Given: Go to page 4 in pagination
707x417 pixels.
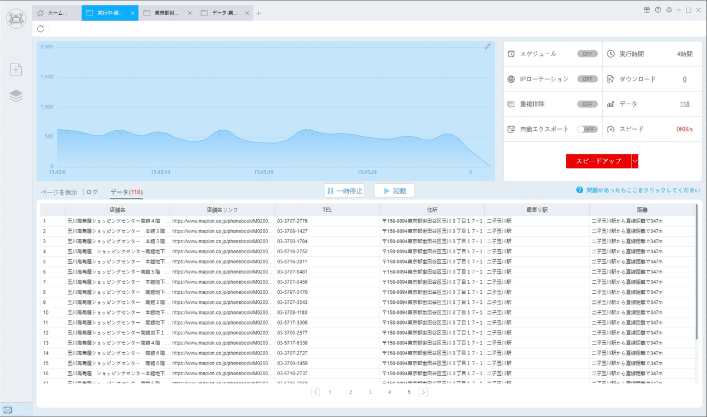Looking at the screenshot, I should 389,392.
